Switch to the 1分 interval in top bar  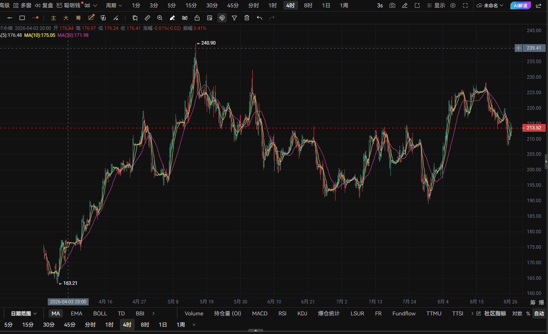click(136, 5)
